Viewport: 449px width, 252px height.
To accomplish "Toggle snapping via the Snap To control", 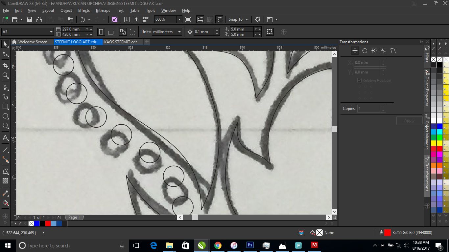I will click(x=236, y=19).
